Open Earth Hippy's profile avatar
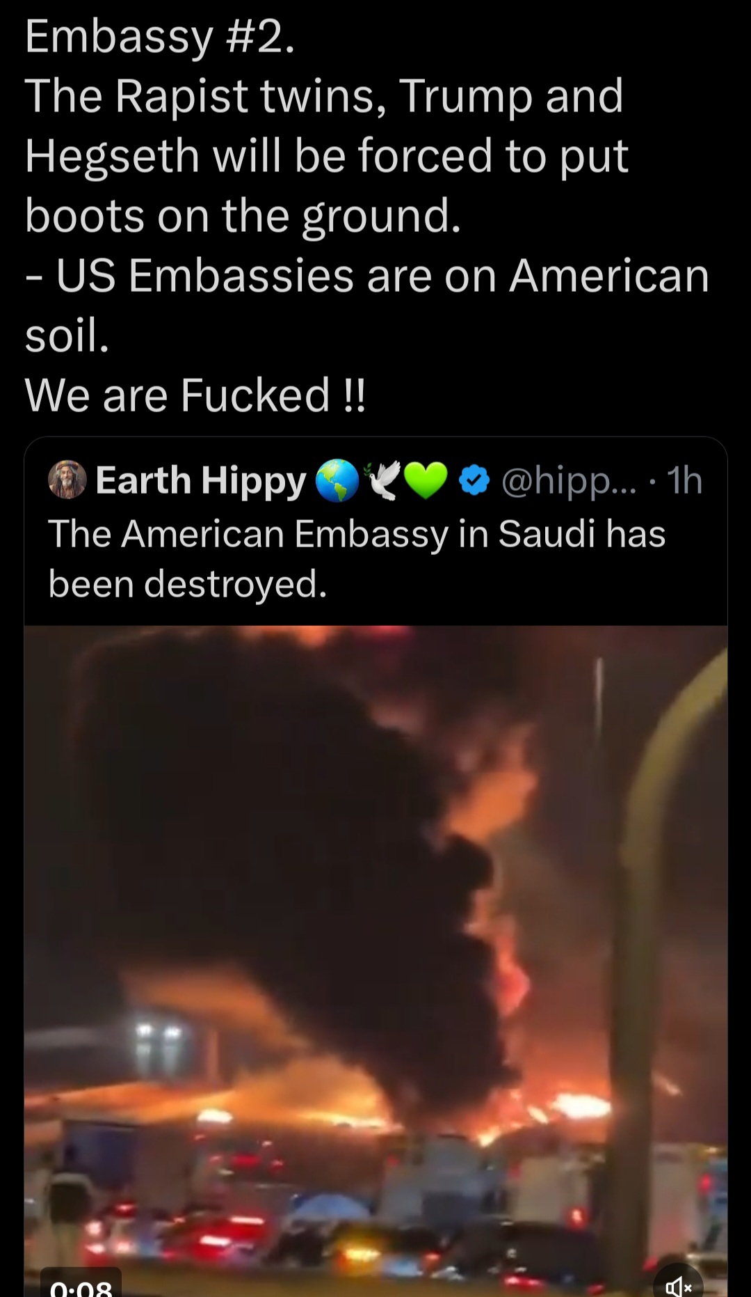This screenshot has width=751, height=1297. [x=67, y=480]
